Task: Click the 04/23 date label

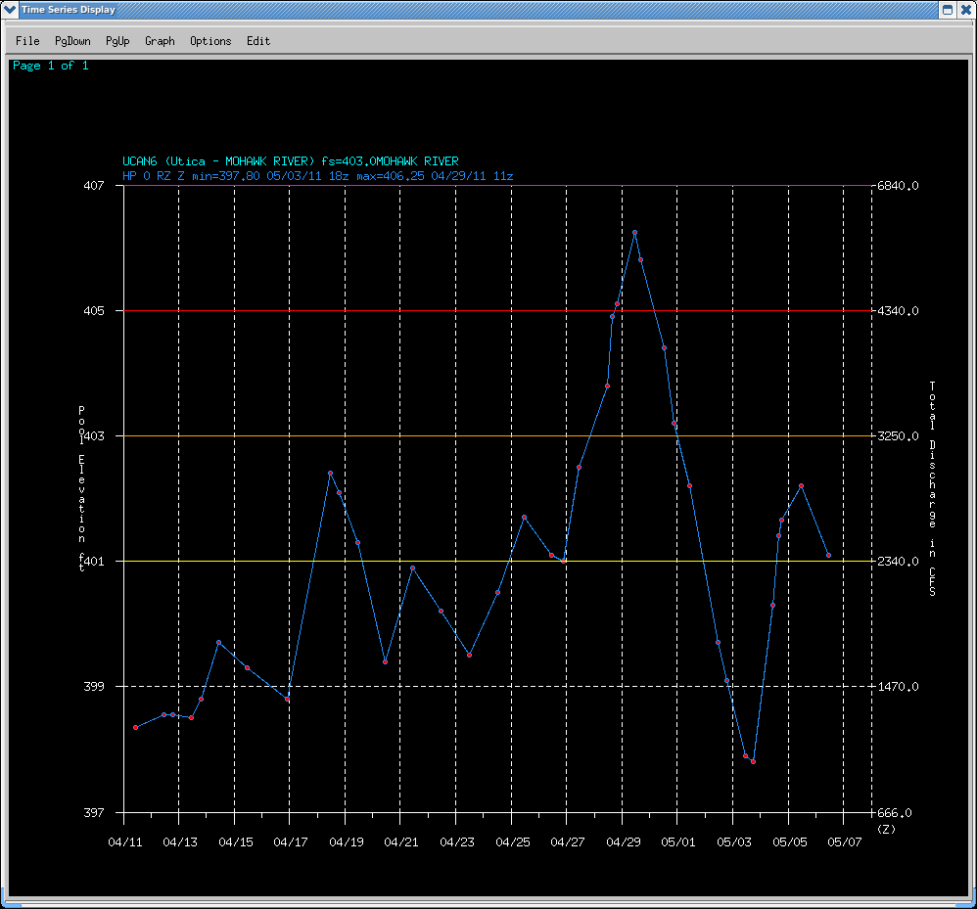Action: pos(457,842)
